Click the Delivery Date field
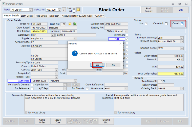Image resolution: width=192 pixels, height=127 pixels. point(166,85)
